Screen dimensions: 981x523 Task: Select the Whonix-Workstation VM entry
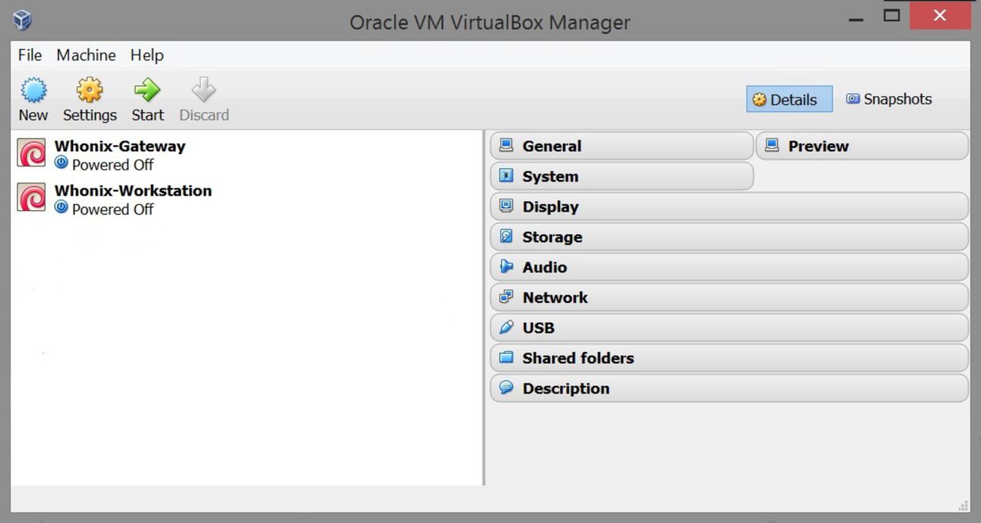tap(133, 199)
